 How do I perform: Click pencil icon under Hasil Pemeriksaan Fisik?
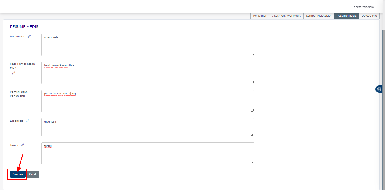pyautogui.click(x=14, y=73)
